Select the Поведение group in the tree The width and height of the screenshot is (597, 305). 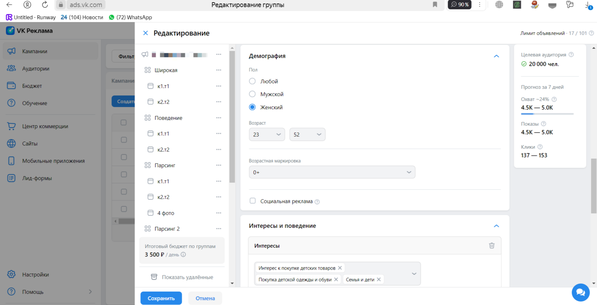pyautogui.click(x=168, y=118)
